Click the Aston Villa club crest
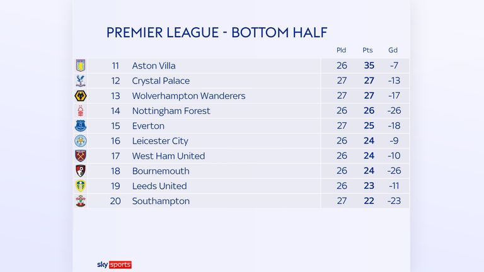 click(81, 65)
